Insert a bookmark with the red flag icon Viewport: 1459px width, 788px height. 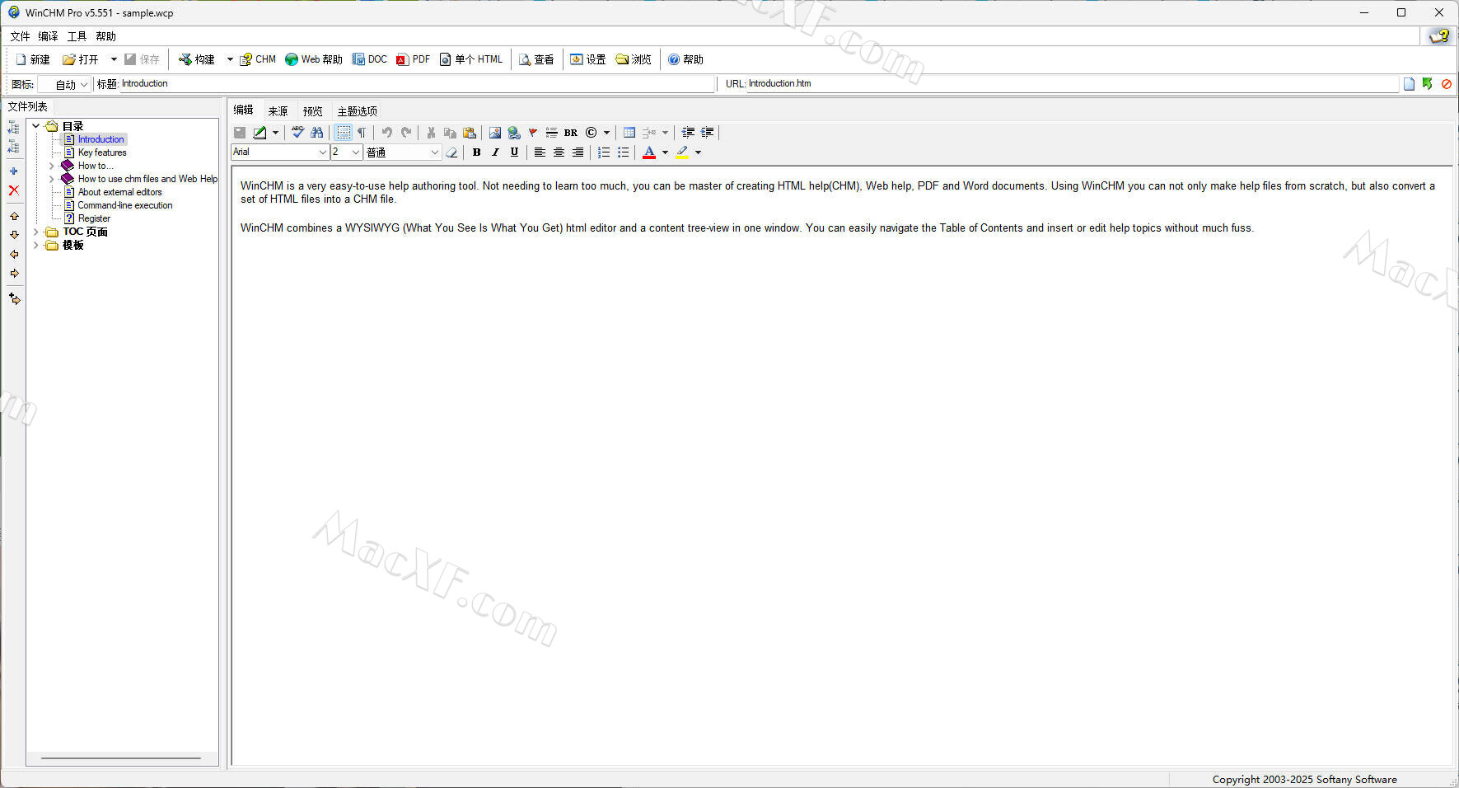[x=533, y=133]
